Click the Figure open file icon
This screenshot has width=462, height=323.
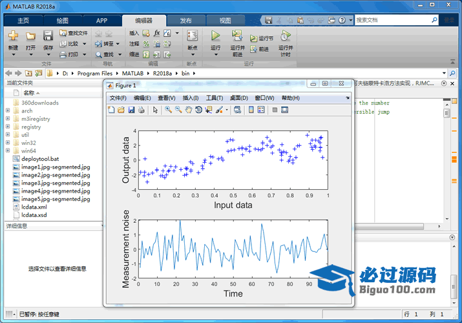[121, 110]
